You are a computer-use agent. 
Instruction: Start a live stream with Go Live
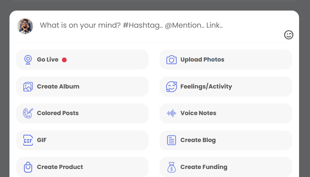point(82,60)
